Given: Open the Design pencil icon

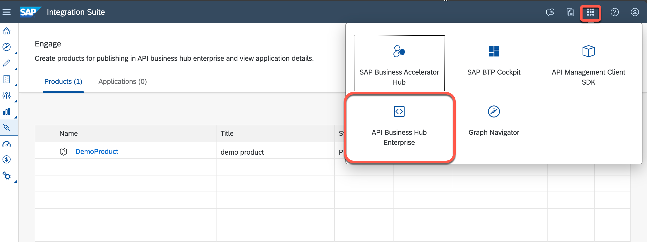Looking at the screenshot, I should coord(6,63).
